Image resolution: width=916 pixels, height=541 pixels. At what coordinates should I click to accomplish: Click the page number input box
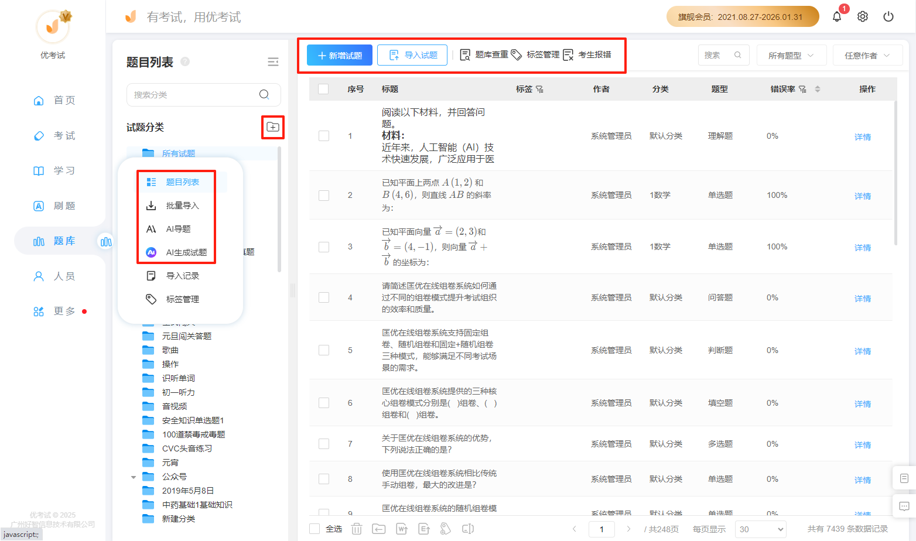pos(601,529)
